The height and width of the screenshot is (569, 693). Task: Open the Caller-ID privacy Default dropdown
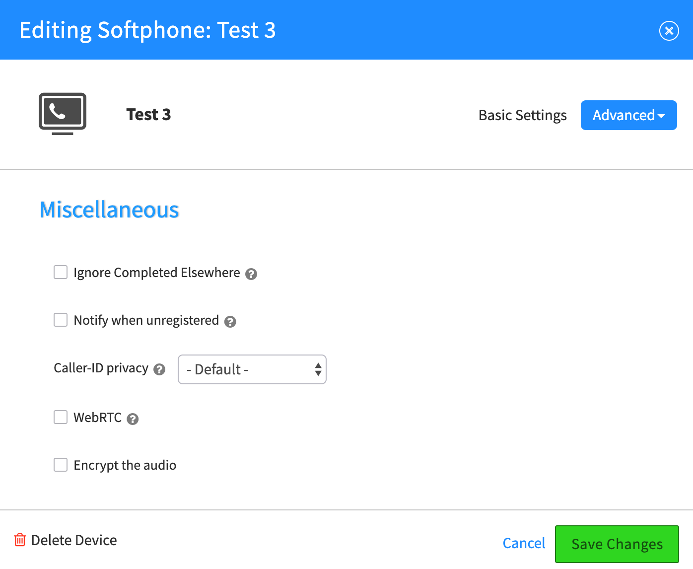[x=252, y=369]
